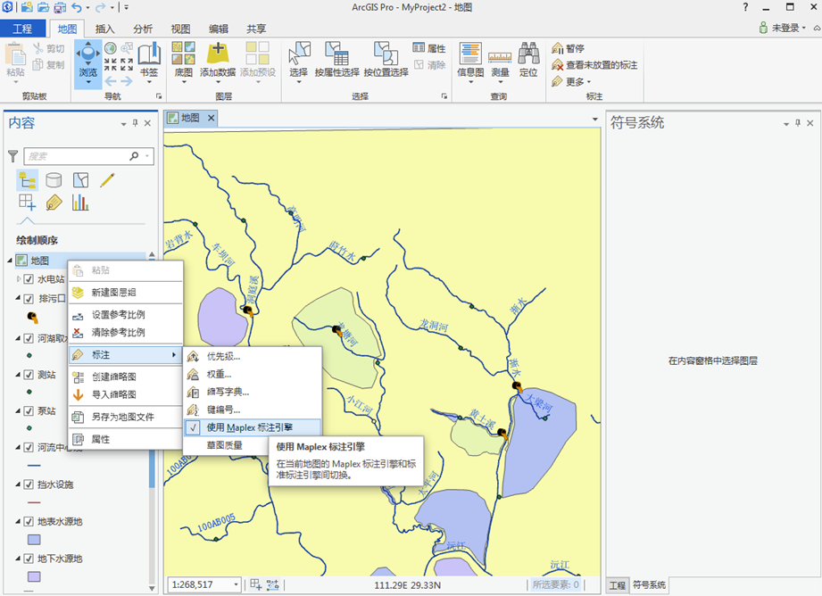Toggle visibility of 泵站 layer

point(29,411)
